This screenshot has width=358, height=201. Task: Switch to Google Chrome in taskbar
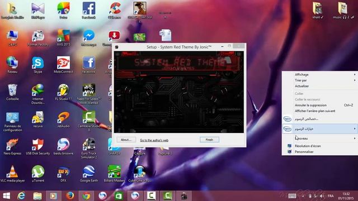coord(86,196)
